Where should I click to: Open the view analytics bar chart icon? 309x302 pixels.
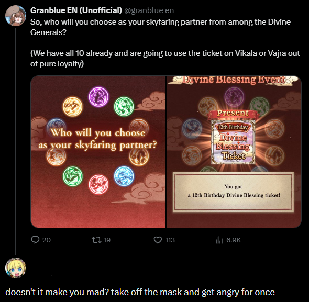point(219,240)
